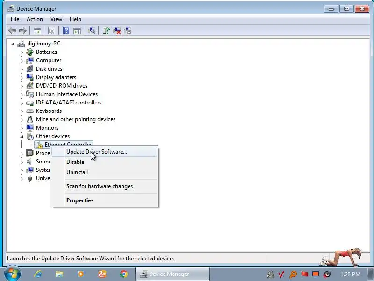The image size is (374, 281).
Task: Select the Mice and other pointing devices label
Action: point(76,119)
